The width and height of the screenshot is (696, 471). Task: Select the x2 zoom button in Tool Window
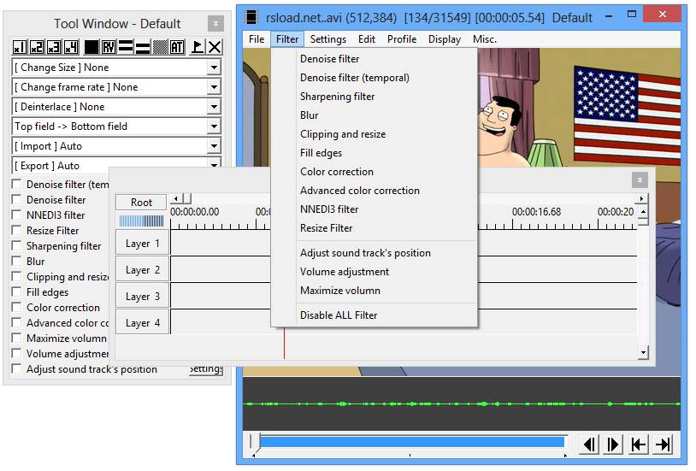[x=37, y=47]
